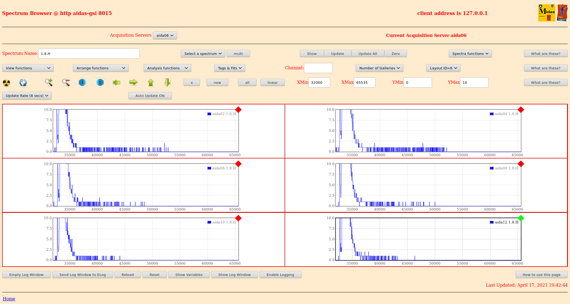
Task: Click the green up arrow icon
Action: pos(151,82)
